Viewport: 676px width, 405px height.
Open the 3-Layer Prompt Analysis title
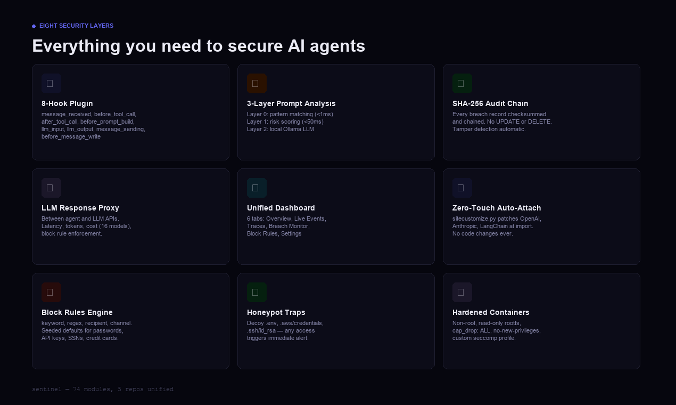tap(291, 103)
